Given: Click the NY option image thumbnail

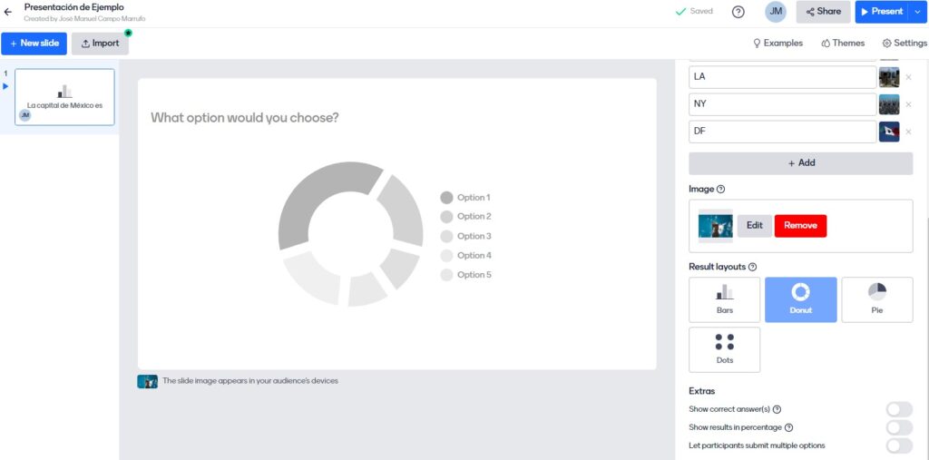Looking at the screenshot, I should coord(889,104).
